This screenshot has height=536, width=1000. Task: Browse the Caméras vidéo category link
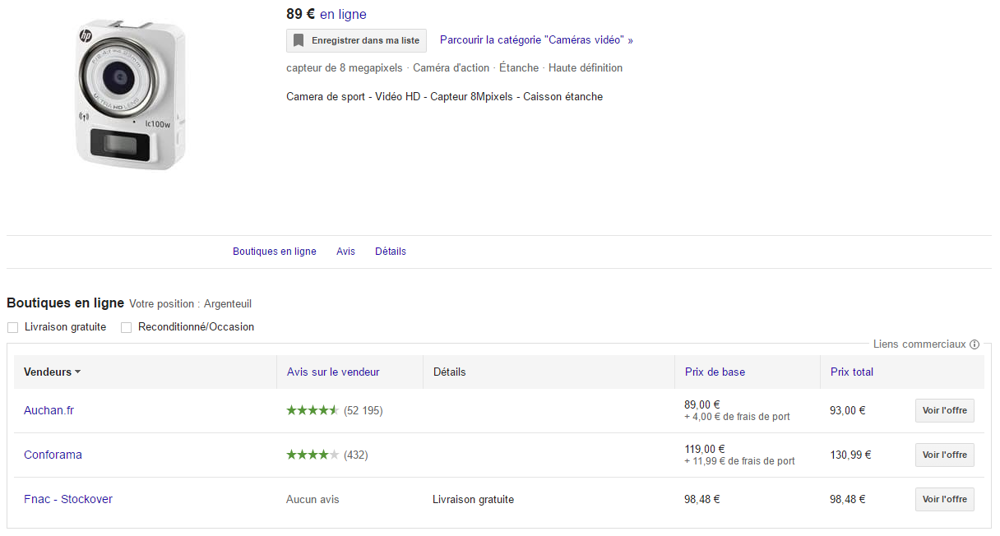point(536,39)
